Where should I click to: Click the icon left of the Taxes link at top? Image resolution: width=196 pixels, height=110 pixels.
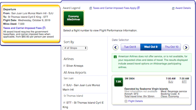click(x=91, y=8)
